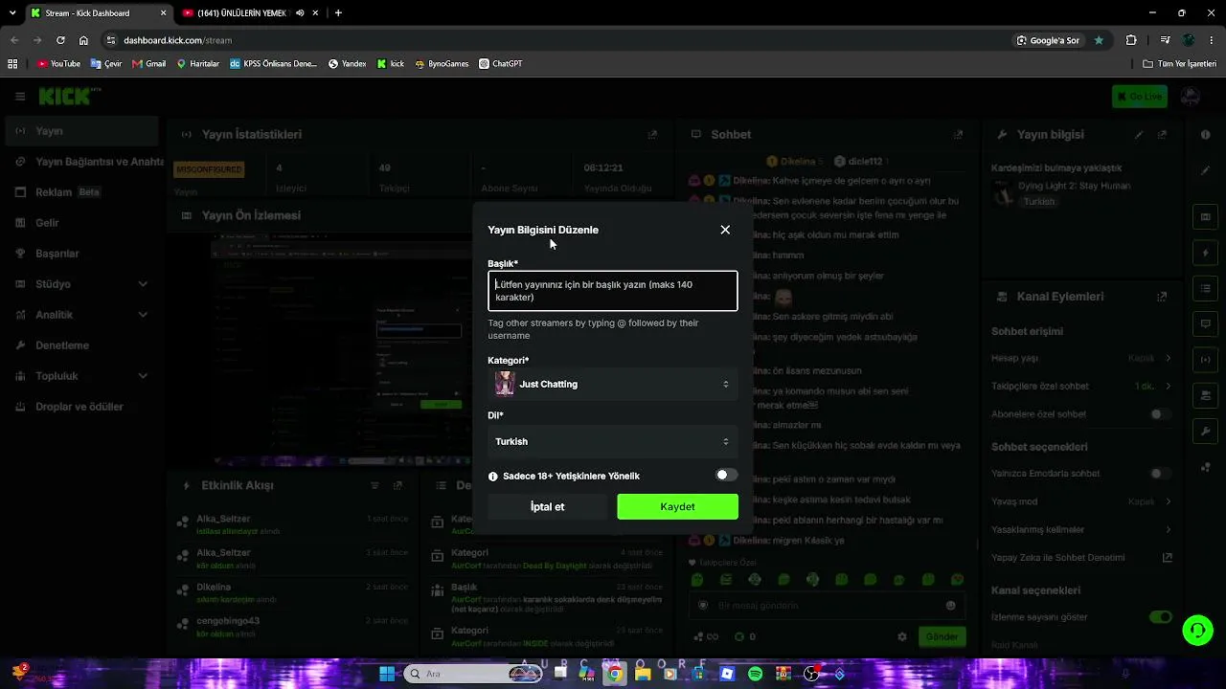
Task: Pop out the Sohbet panel
Action: 958,135
